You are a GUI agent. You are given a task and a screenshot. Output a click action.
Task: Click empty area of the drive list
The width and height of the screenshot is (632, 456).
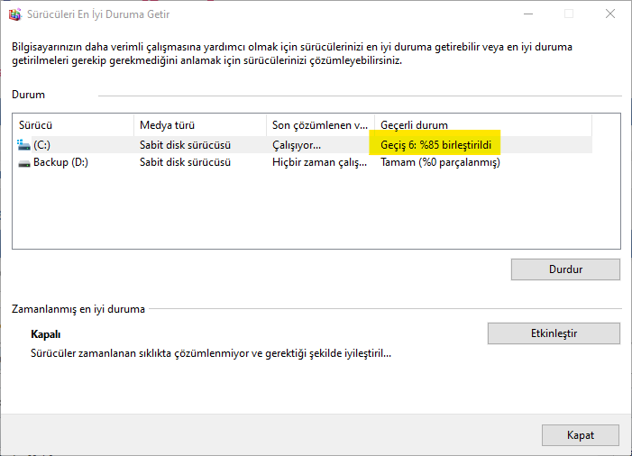316,209
